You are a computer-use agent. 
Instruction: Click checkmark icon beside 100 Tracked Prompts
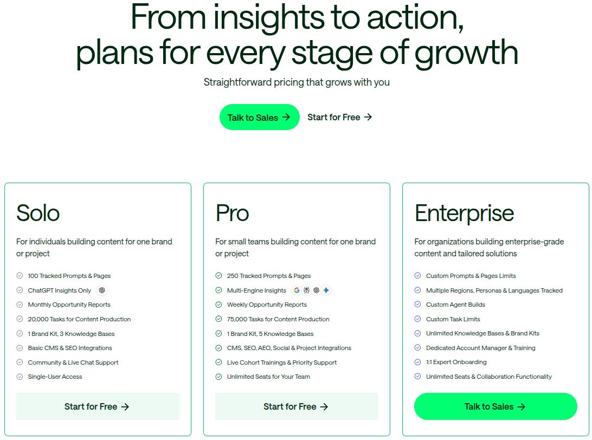[20, 276]
